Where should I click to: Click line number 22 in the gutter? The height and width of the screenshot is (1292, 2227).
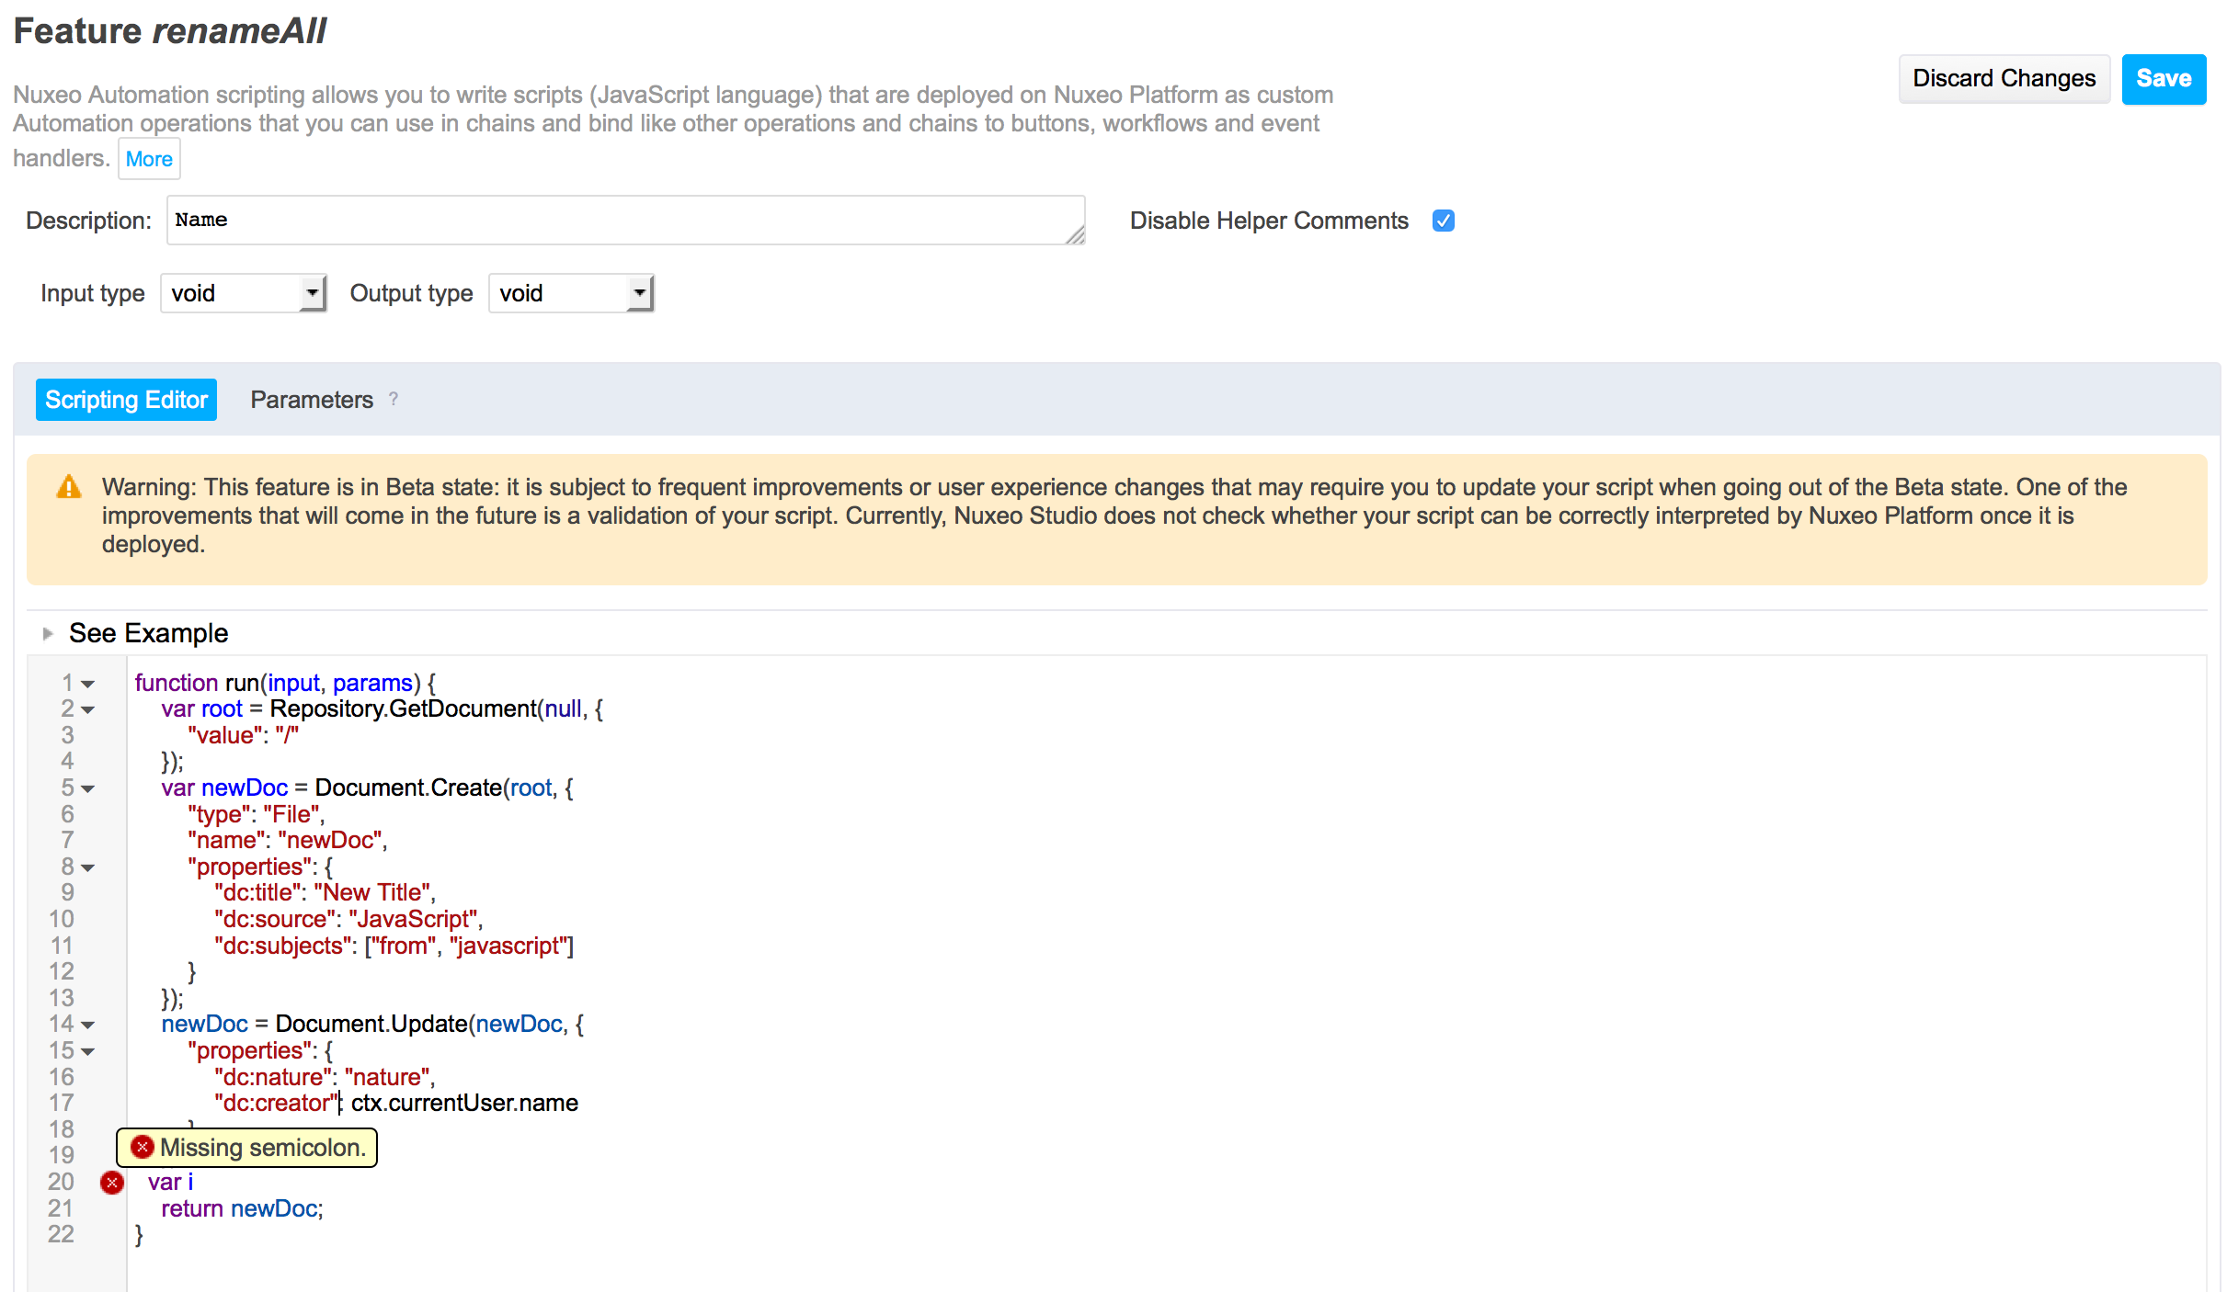[x=61, y=1234]
